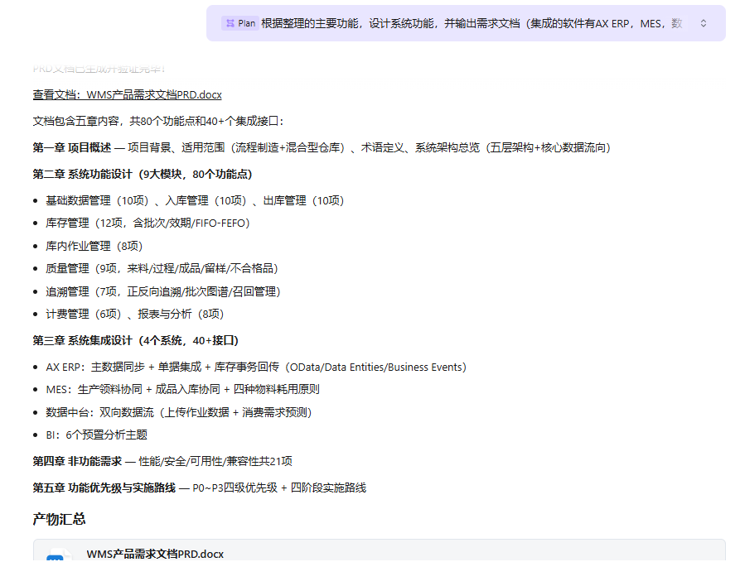Click the BI：6个预置分析主题 bullet item
Image resolution: width=740 pixels, height=562 pixels.
click(96, 435)
